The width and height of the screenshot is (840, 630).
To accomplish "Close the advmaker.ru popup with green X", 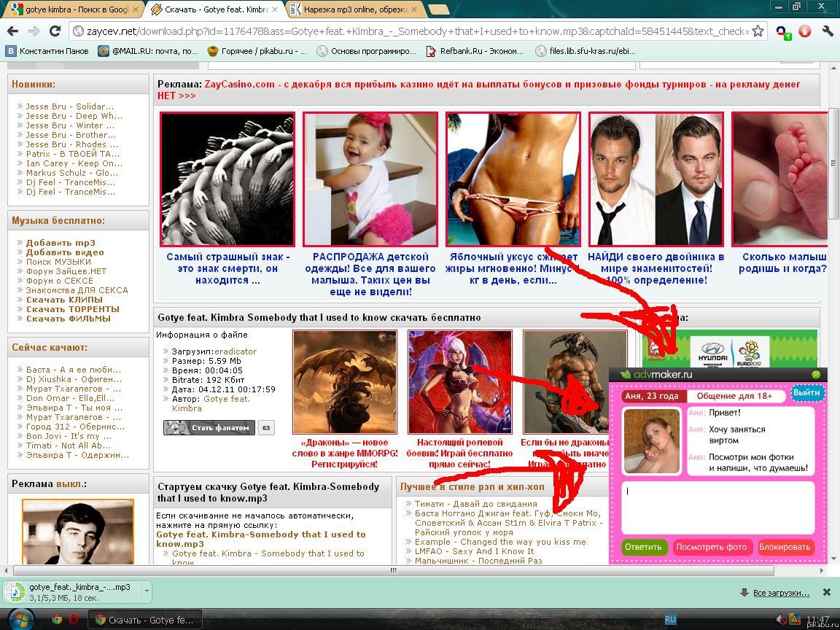I will 817,375.
